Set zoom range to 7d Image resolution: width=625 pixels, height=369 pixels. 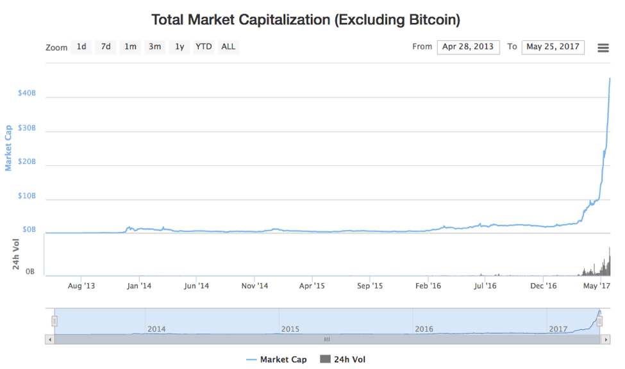106,47
